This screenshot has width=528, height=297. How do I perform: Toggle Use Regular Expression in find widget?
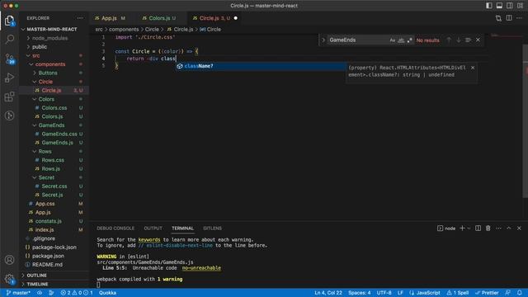pos(409,40)
